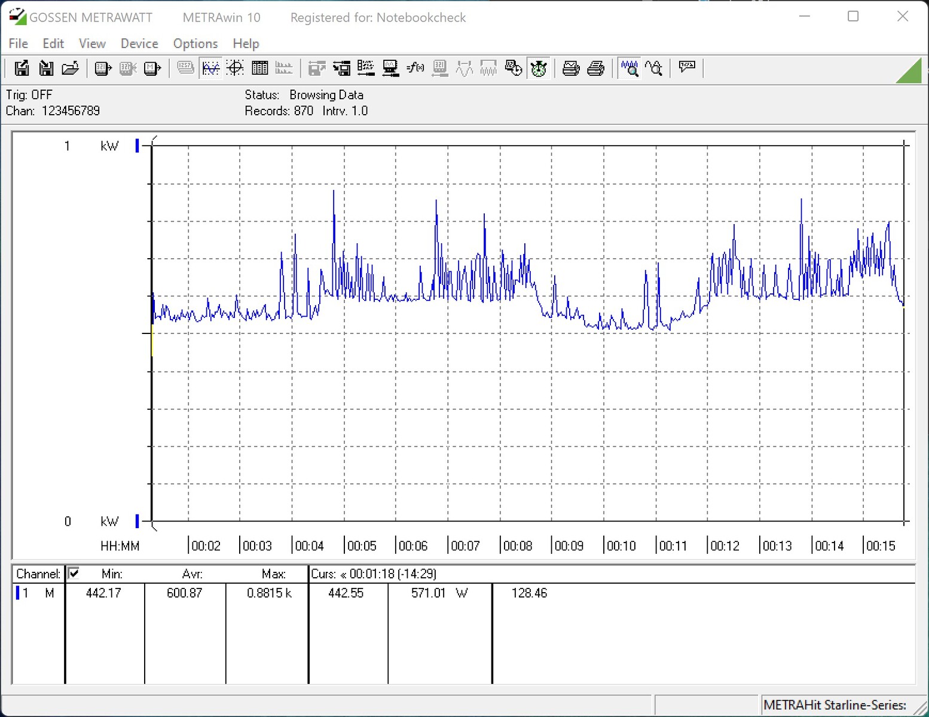929x717 pixels.
Task: Toggle the blue waveform zoom magnifier
Action: [x=629, y=68]
